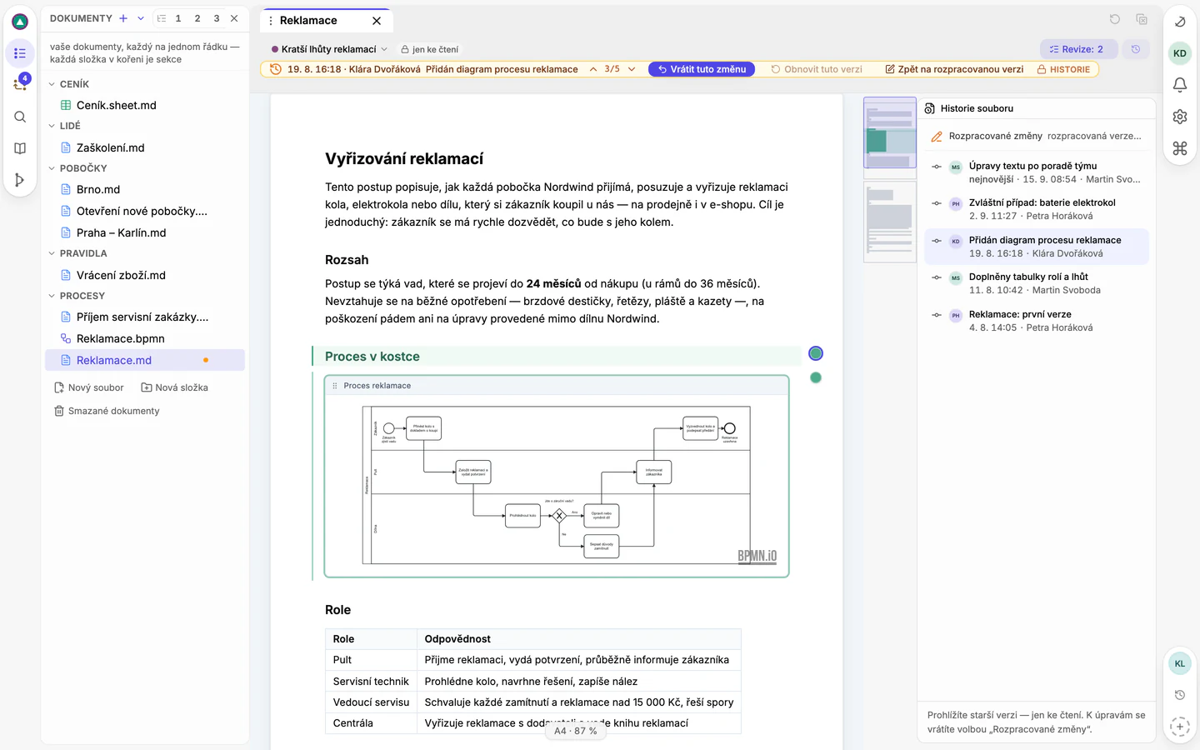Viewport: 1200px width, 750px height.
Task: Open the Kratší lhůty reklamací dropdown
Action: click(x=329, y=49)
